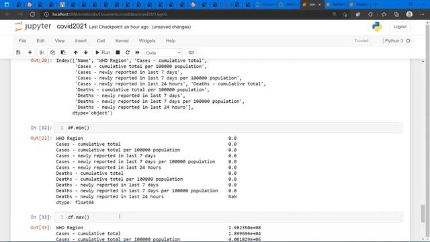Open browser zoom magnifier icon

point(335,14)
